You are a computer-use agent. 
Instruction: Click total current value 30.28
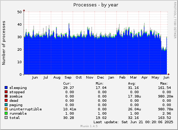pos(69,118)
